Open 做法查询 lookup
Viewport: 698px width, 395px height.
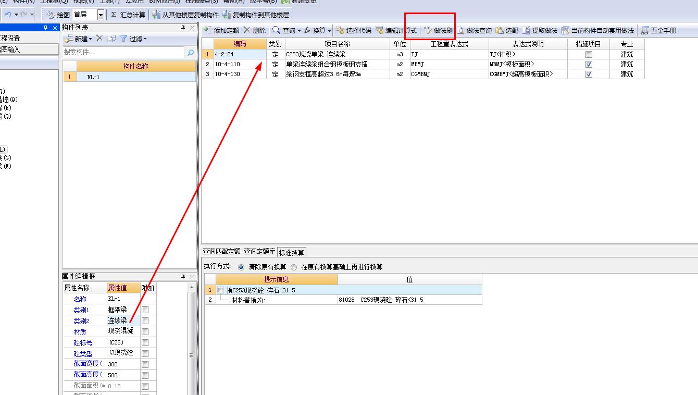(475, 30)
